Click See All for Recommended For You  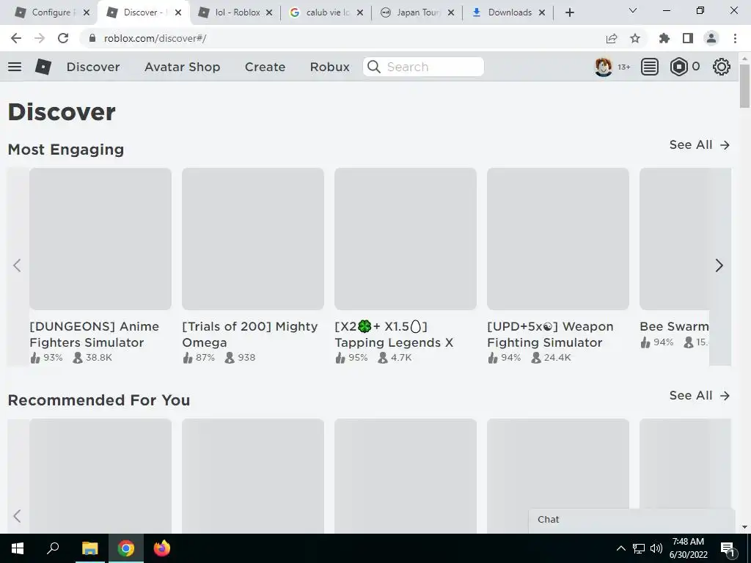coord(699,395)
